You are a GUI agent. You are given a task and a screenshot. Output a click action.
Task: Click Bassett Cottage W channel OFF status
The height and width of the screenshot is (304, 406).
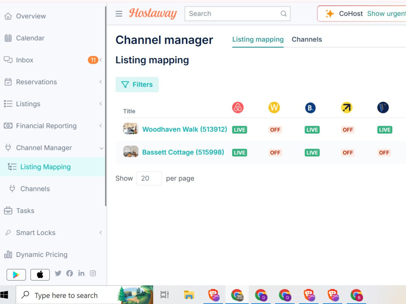[x=275, y=153]
